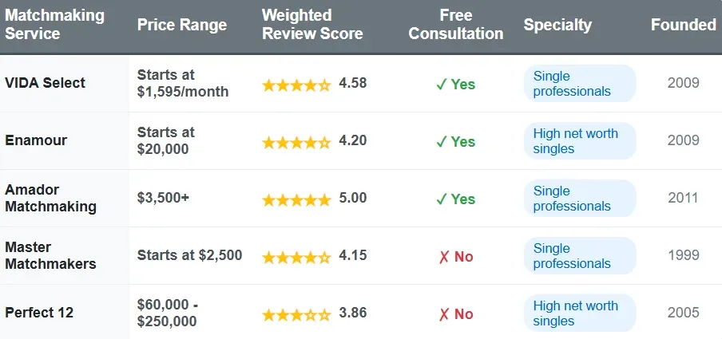This screenshot has height=339, width=722.
Task: Click the Enamour star rating icons
Action: pyautogui.click(x=296, y=142)
